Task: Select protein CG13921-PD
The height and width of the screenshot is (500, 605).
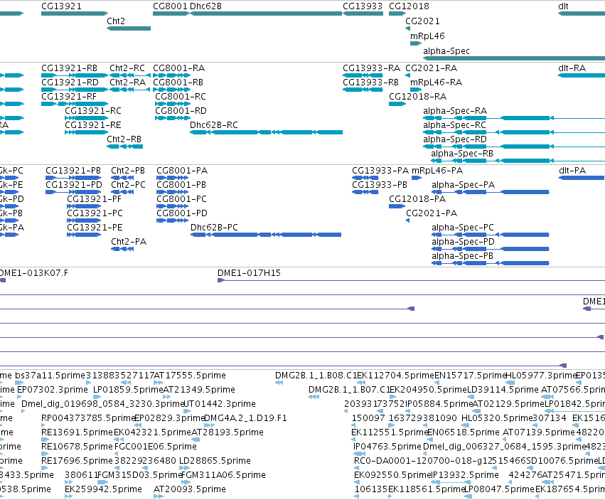Action: click(x=74, y=185)
